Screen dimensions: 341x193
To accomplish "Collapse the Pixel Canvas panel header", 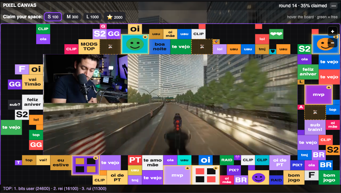I will coord(334,6).
